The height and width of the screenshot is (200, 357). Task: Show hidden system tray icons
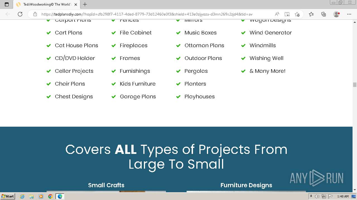click(x=311, y=196)
